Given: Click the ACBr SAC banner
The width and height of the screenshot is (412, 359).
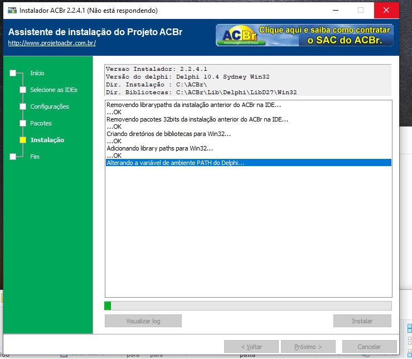Looking at the screenshot, I should tap(304, 35).
